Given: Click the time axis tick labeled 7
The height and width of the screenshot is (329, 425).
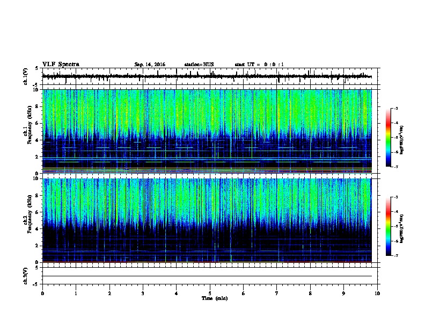Looking at the screenshot, I should point(277,294).
